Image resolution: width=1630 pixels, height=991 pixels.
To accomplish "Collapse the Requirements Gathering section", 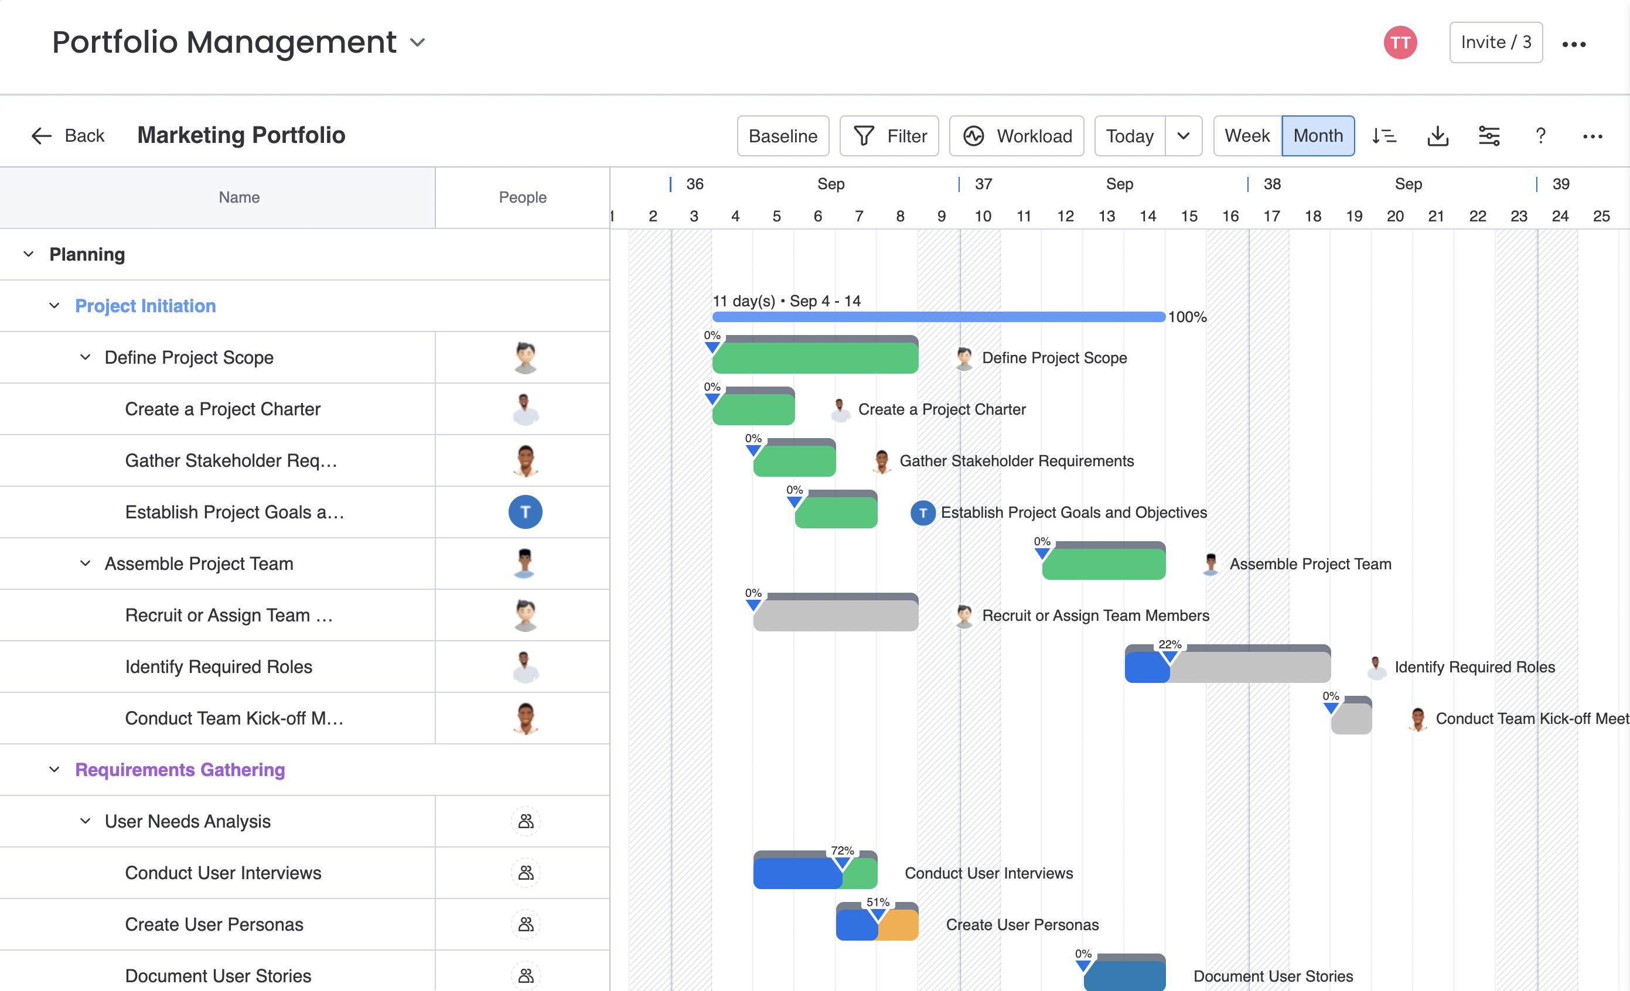I will click(x=55, y=770).
